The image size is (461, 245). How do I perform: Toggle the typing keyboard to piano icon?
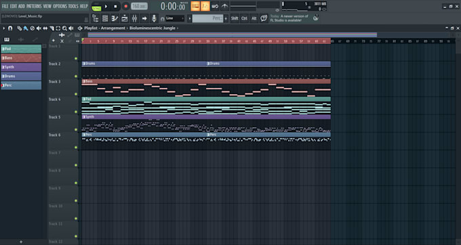pyautogui.click(x=195, y=6)
